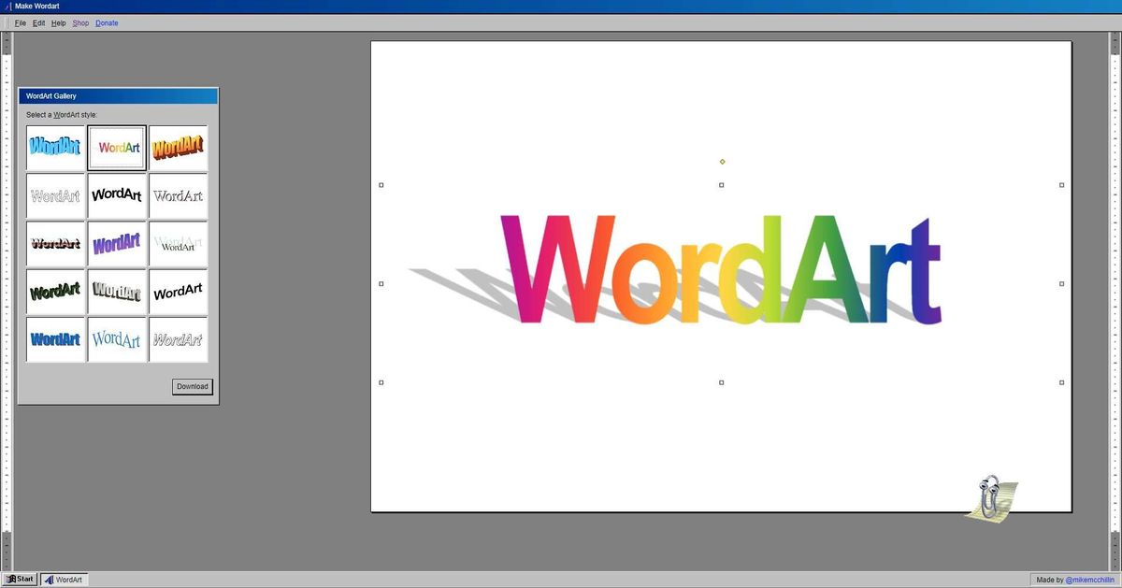Choose the solid blue bold WordArt style
Image resolution: width=1122 pixels, height=588 pixels.
(55, 339)
